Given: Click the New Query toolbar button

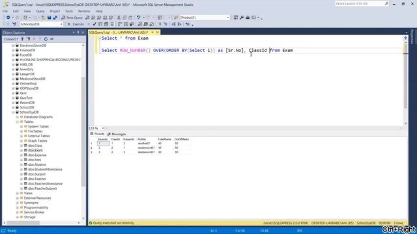Looking at the screenshot, I should pos(72,18).
